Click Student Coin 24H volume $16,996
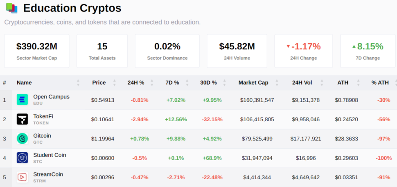Viewport: 397px width, 187px height. 306,158
